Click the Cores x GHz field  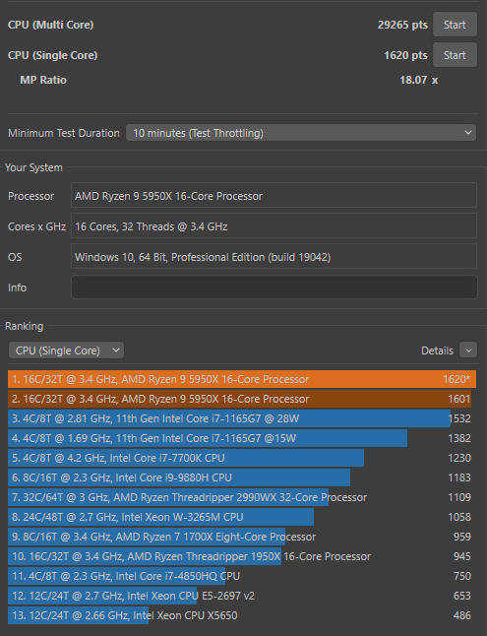(x=274, y=225)
